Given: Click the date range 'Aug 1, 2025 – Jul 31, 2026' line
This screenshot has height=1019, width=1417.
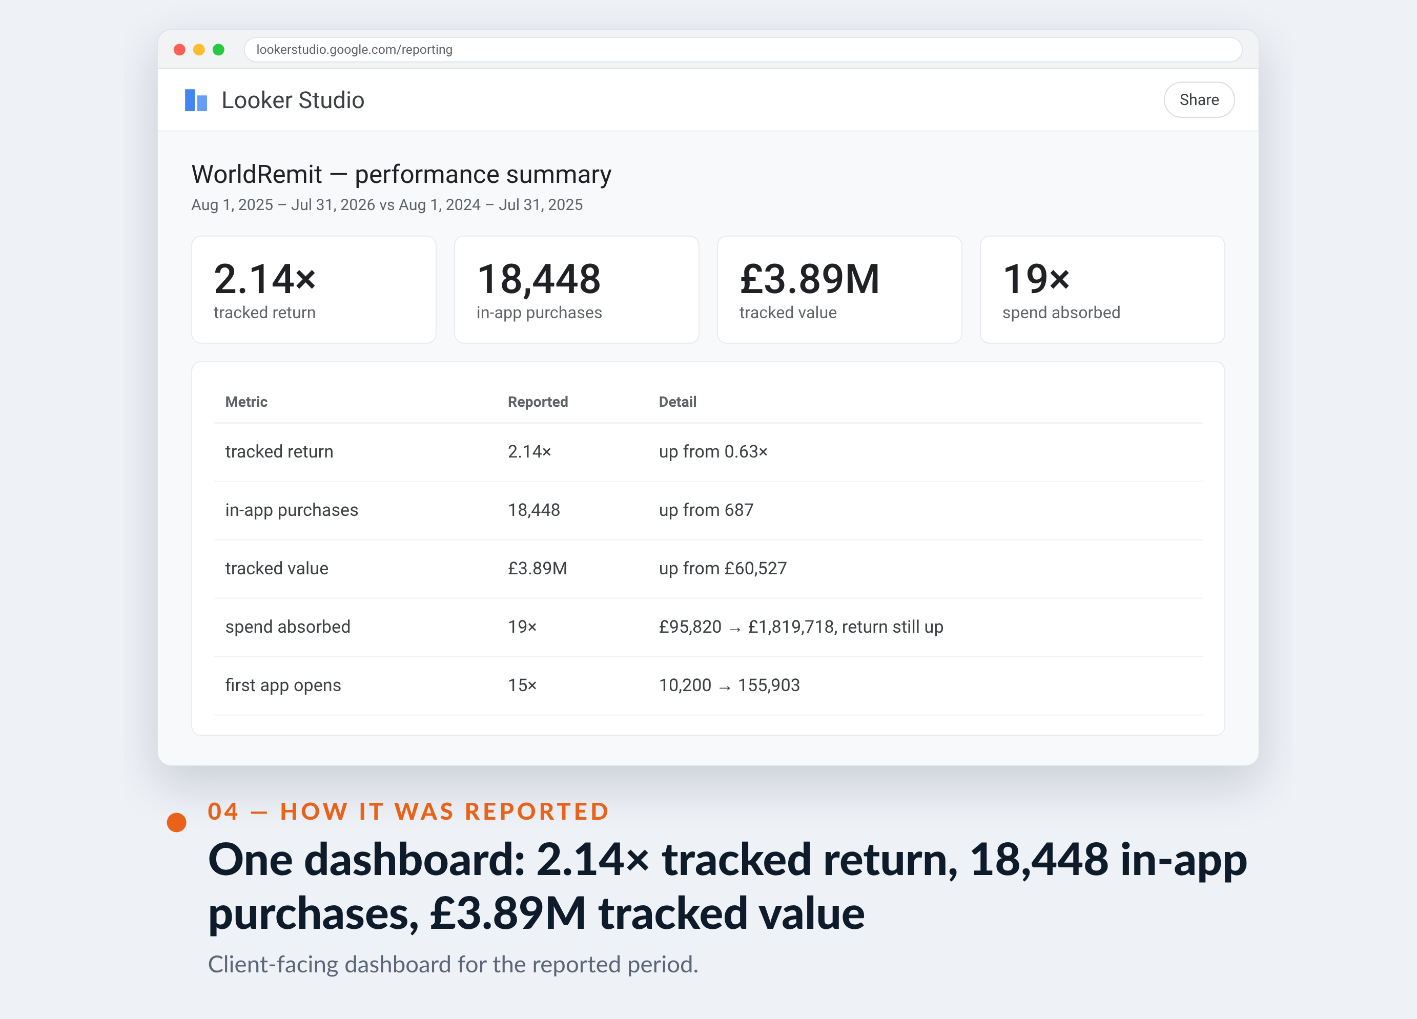Looking at the screenshot, I should (387, 205).
